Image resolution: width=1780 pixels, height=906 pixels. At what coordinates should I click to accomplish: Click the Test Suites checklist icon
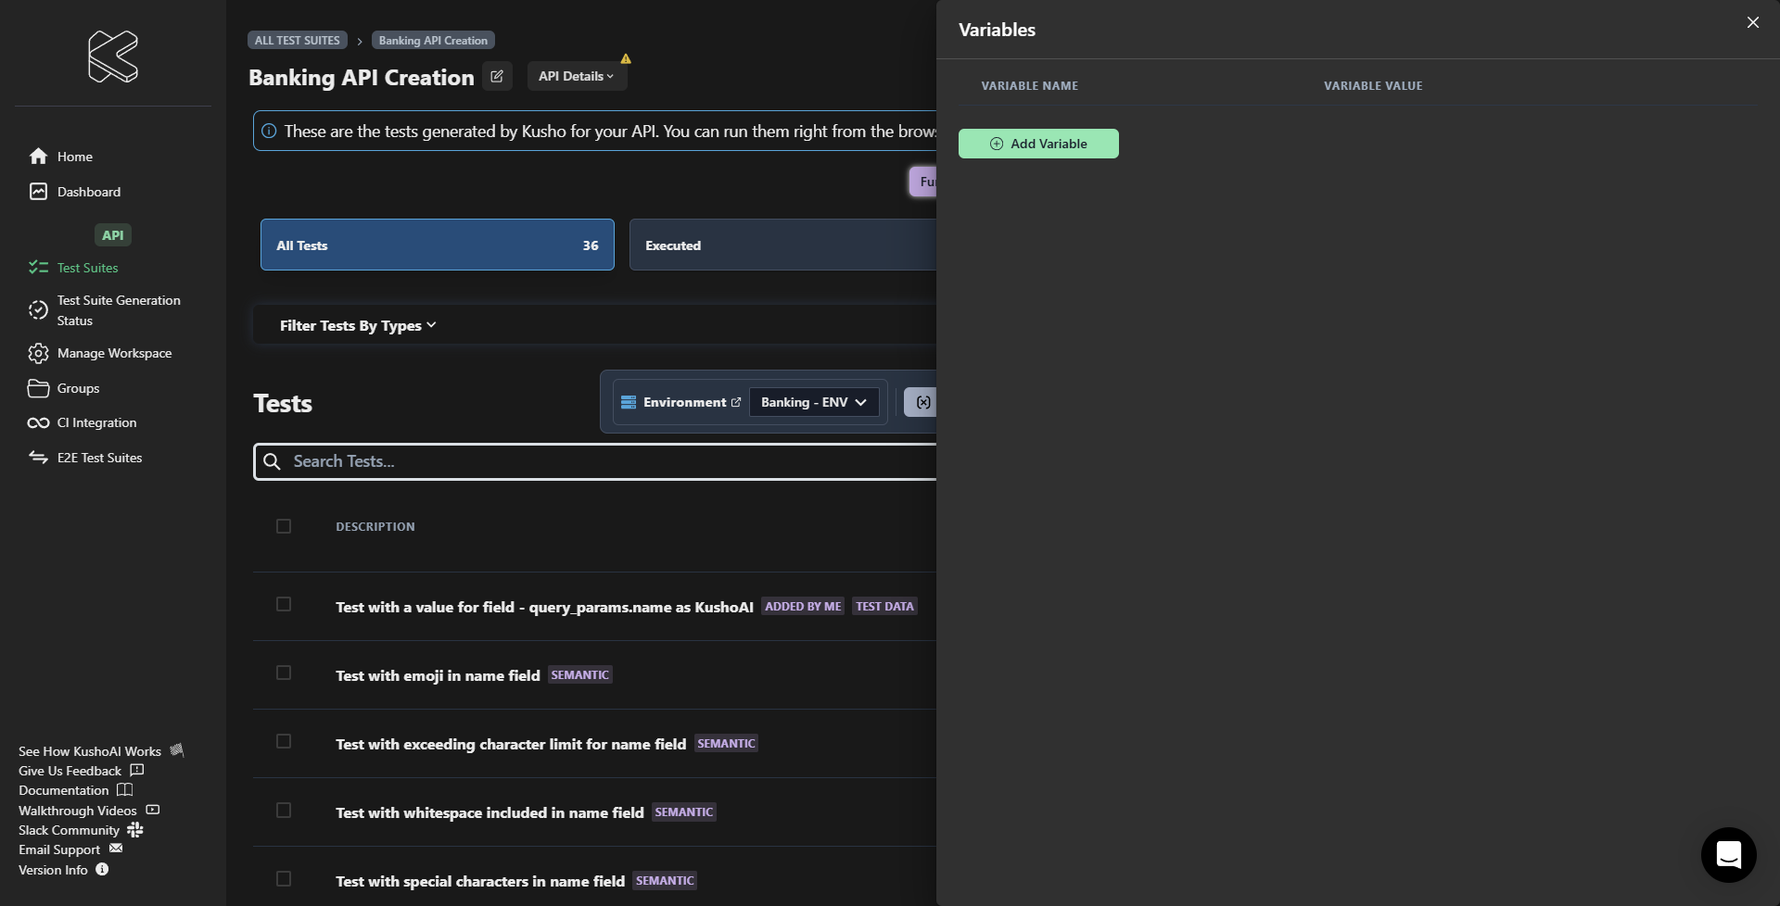tap(38, 268)
